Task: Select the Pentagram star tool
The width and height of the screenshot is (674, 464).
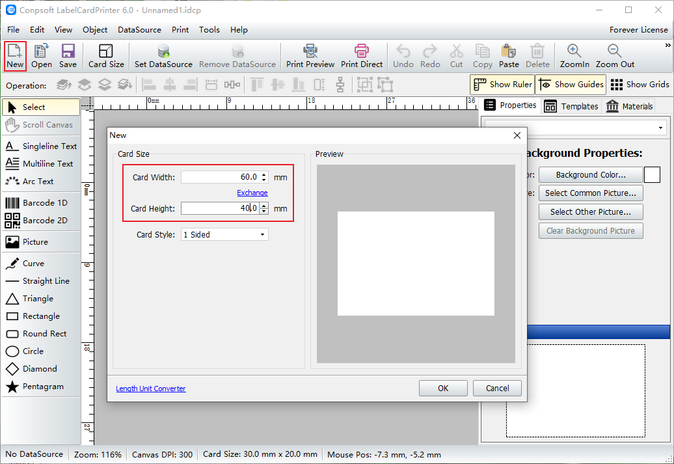Action: pyautogui.click(x=41, y=387)
